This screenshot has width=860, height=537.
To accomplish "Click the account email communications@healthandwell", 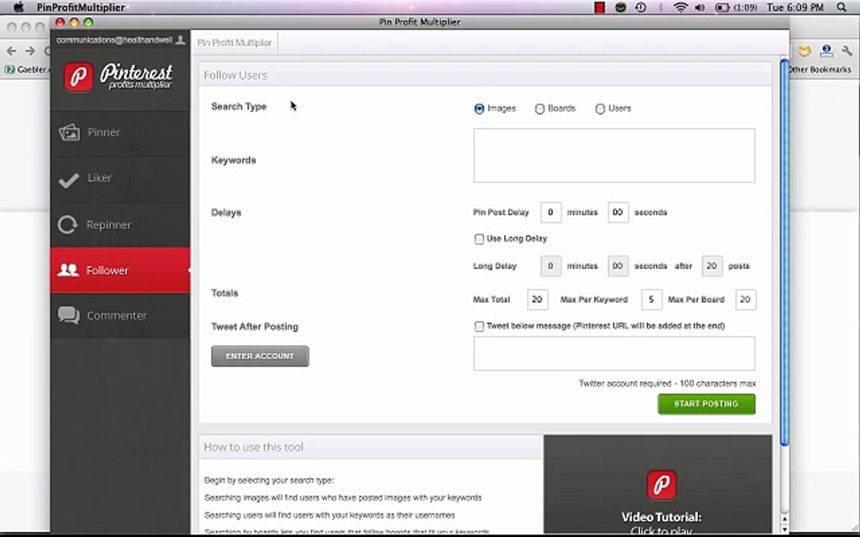I will click(x=114, y=40).
